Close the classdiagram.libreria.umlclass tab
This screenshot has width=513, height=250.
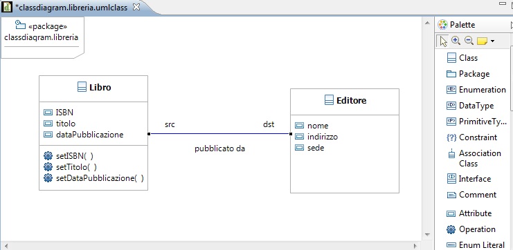(x=136, y=7)
